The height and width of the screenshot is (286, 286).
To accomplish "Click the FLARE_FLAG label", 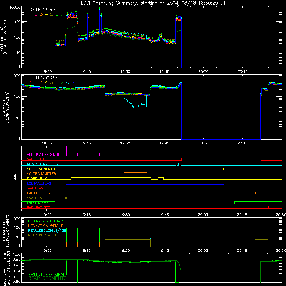I will tap(37, 178).
